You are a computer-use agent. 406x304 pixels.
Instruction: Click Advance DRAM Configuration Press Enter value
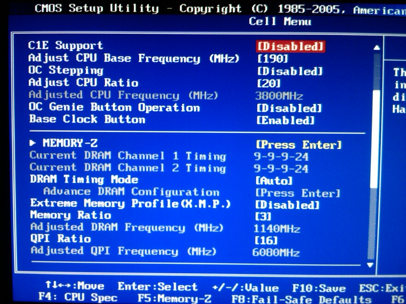click(298, 193)
